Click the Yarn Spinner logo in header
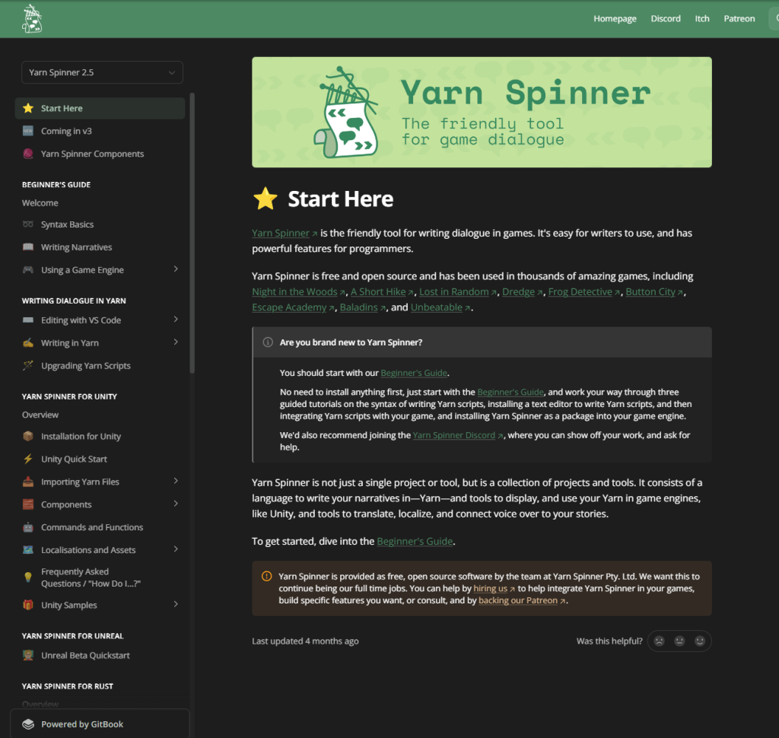779x738 pixels. [32, 19]
